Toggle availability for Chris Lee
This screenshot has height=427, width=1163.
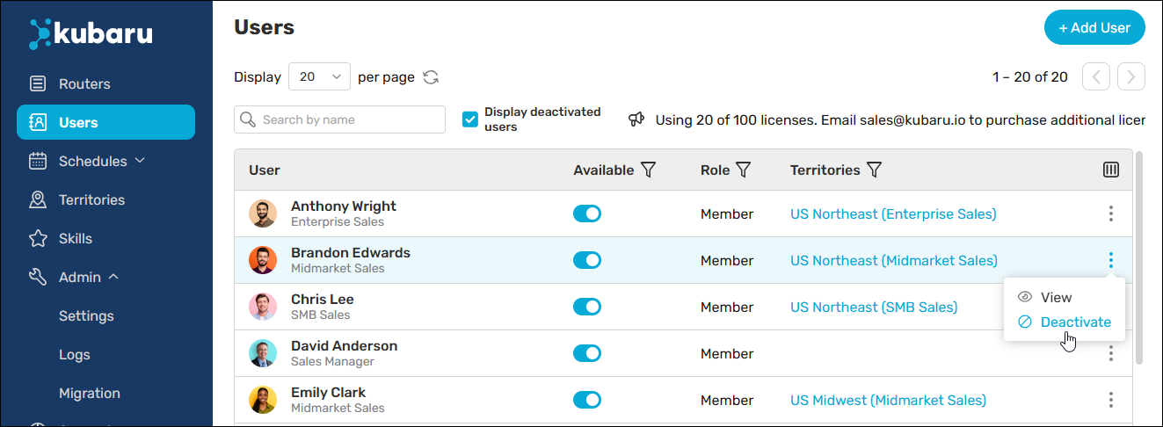point(587,307)
